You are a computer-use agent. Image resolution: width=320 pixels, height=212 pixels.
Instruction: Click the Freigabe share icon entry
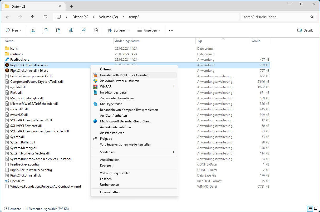(x=95, y=139)
